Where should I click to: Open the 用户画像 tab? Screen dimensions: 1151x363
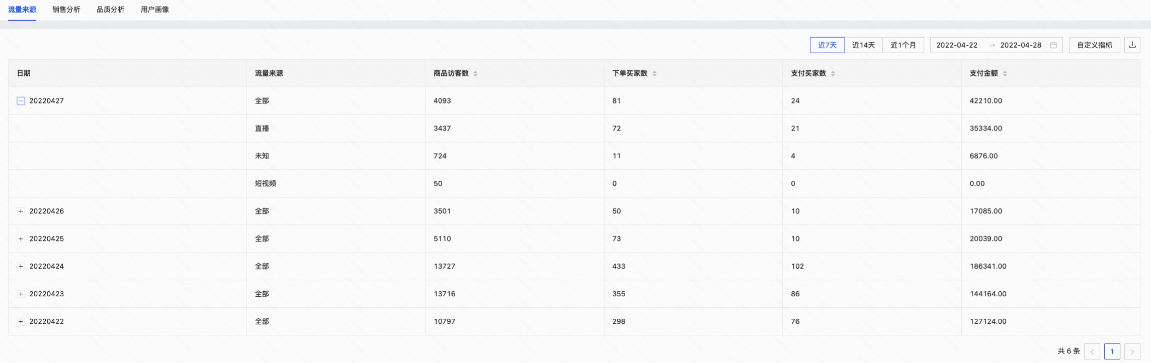click(155, 10)
